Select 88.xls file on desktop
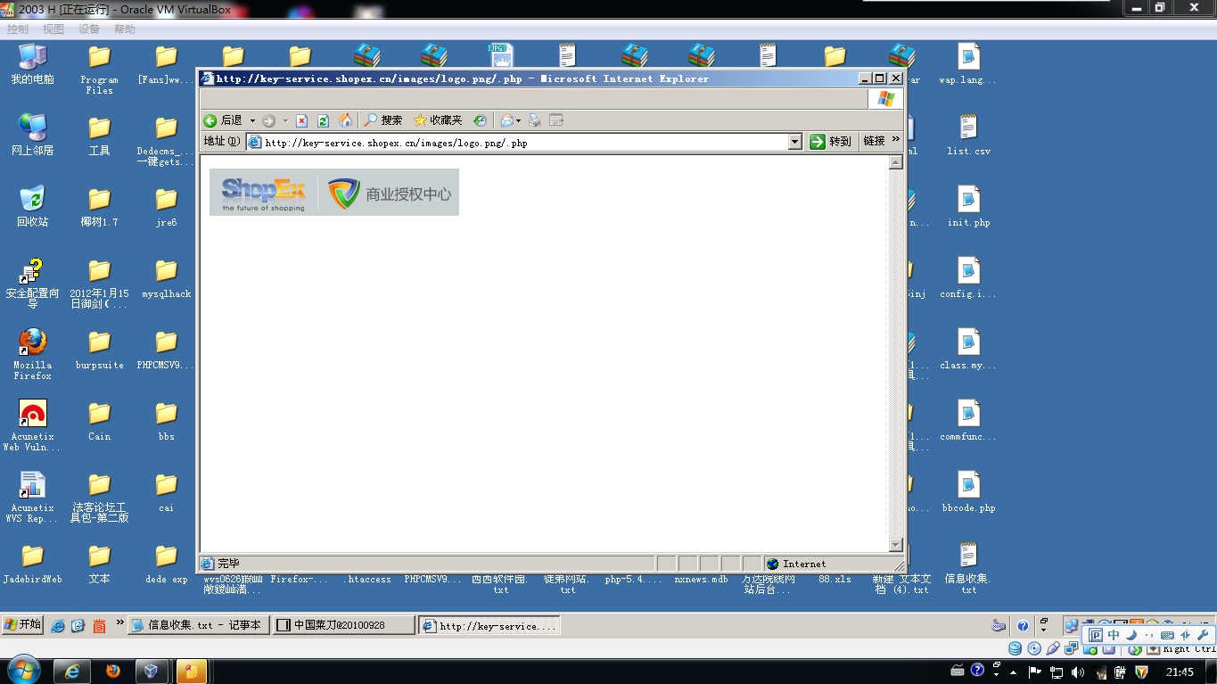The height and width of the screenshot is (684, 1217). click(x=835, y=579)
